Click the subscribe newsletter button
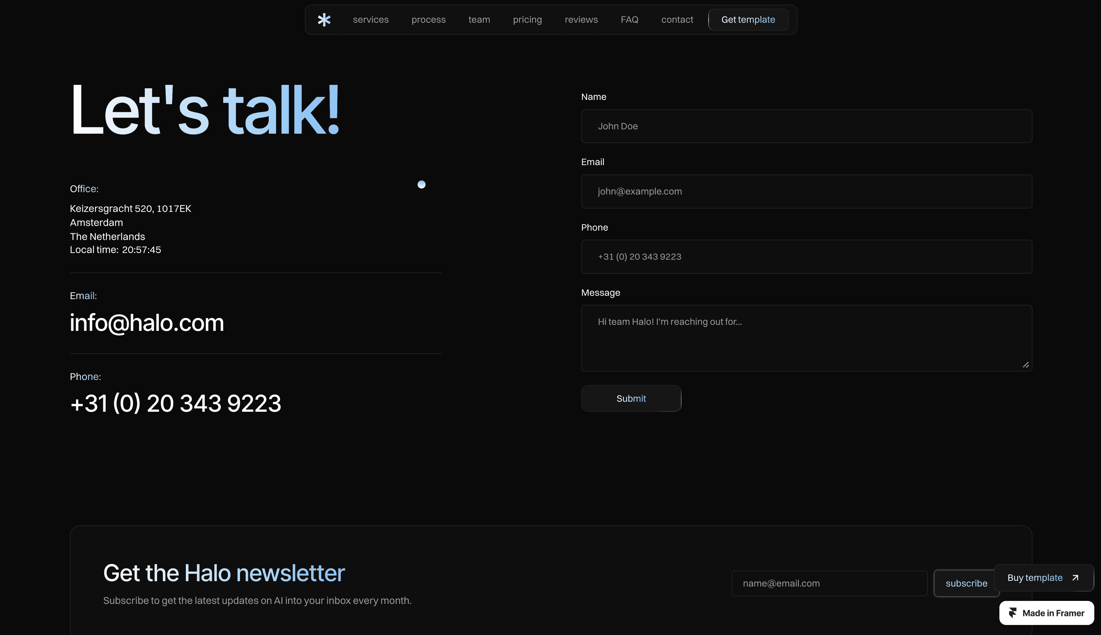 coord(966,583)
